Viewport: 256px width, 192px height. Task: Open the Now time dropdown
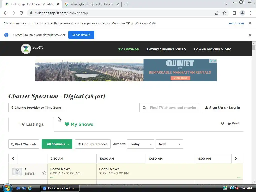(x=169, y=144)
